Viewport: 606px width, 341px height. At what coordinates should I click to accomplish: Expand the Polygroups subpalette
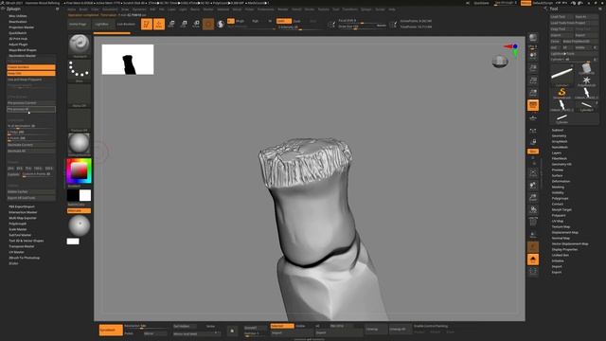(560, 198)
